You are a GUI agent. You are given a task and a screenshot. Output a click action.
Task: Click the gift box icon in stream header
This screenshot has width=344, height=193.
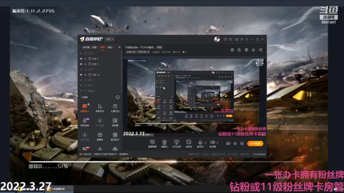pos(232,50)
